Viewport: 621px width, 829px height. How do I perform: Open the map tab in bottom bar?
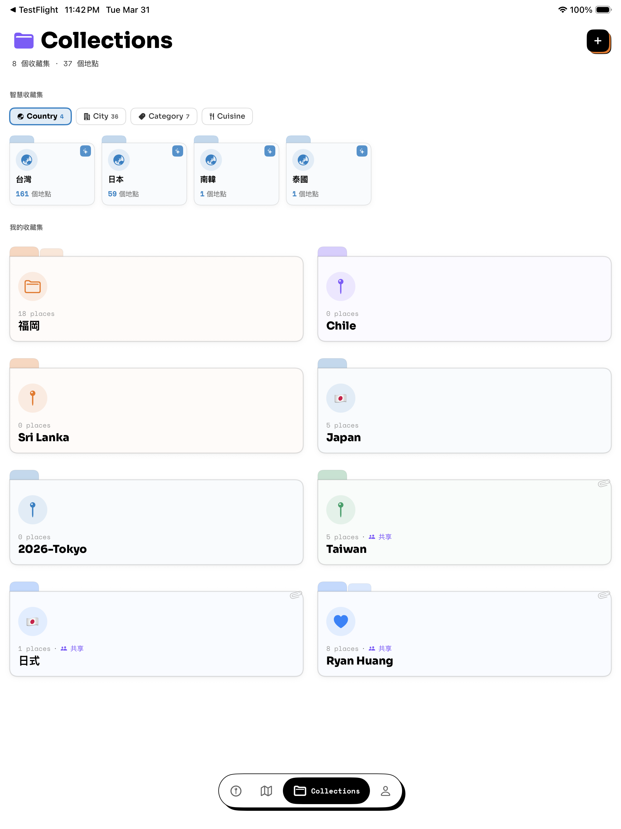coord(266,791)
